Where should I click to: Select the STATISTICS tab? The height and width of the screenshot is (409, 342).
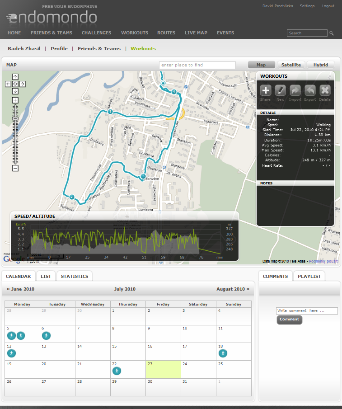click(x=75, y=276)
